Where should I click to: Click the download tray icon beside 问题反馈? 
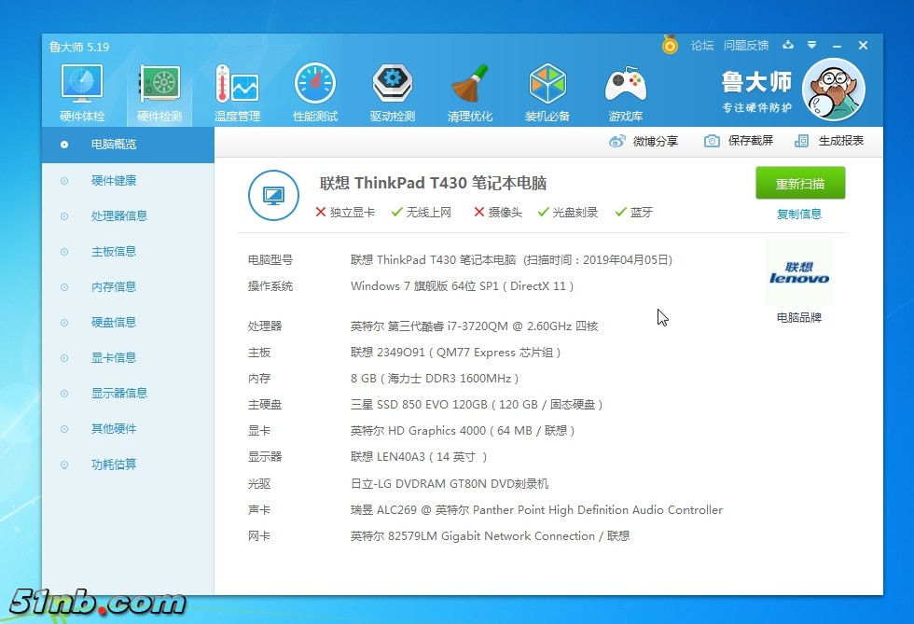pyautogui.click(x=788, y=45)
